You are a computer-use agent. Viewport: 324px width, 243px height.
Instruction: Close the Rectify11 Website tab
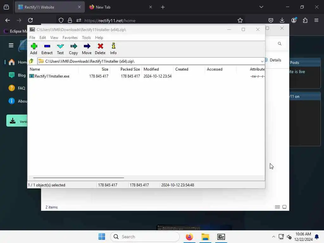pos(79,7)
